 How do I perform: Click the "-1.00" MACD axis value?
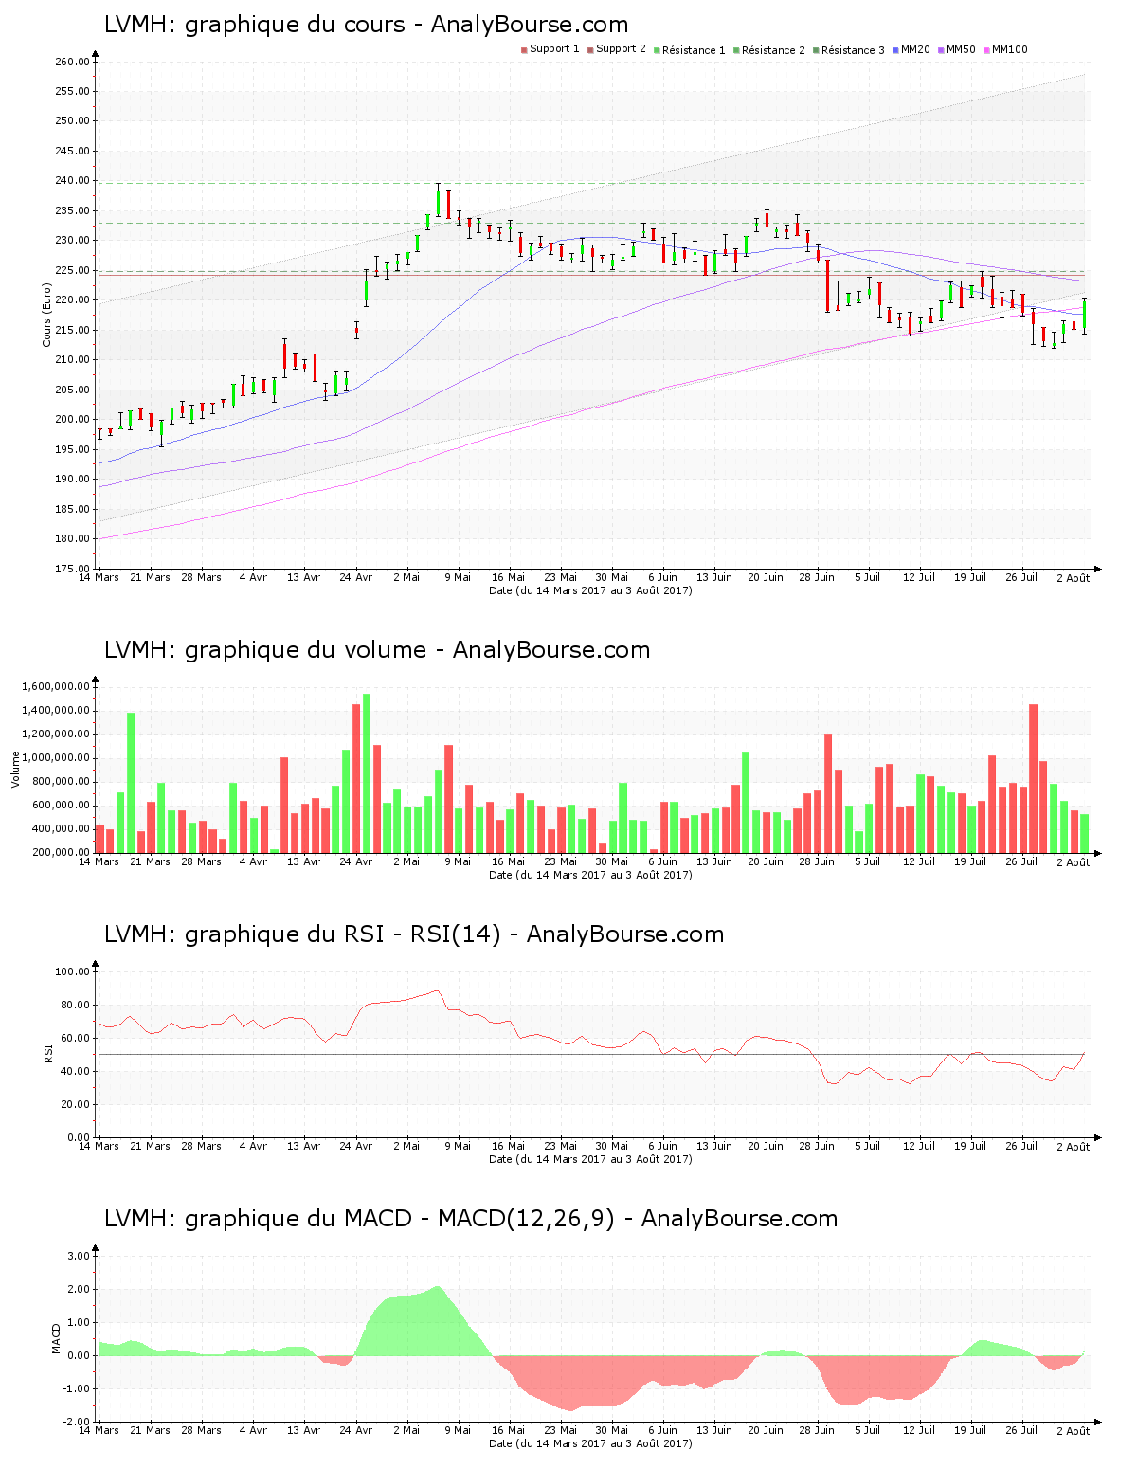click(x=77, y=1388)
